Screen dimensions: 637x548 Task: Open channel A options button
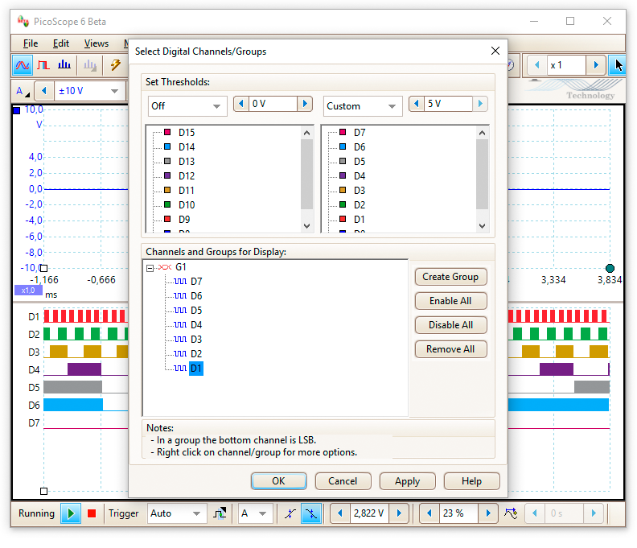click(23, 91)
